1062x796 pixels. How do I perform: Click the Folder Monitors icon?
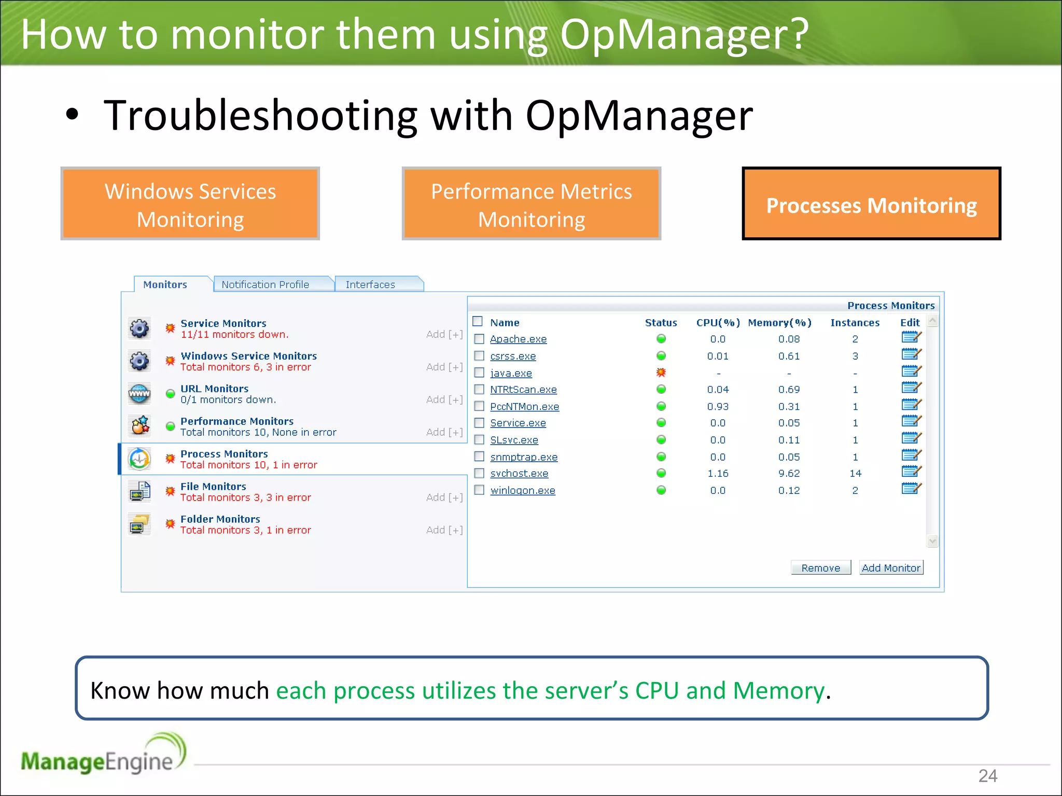[139, 524]
